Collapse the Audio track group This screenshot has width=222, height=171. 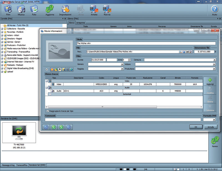[47, 88]
